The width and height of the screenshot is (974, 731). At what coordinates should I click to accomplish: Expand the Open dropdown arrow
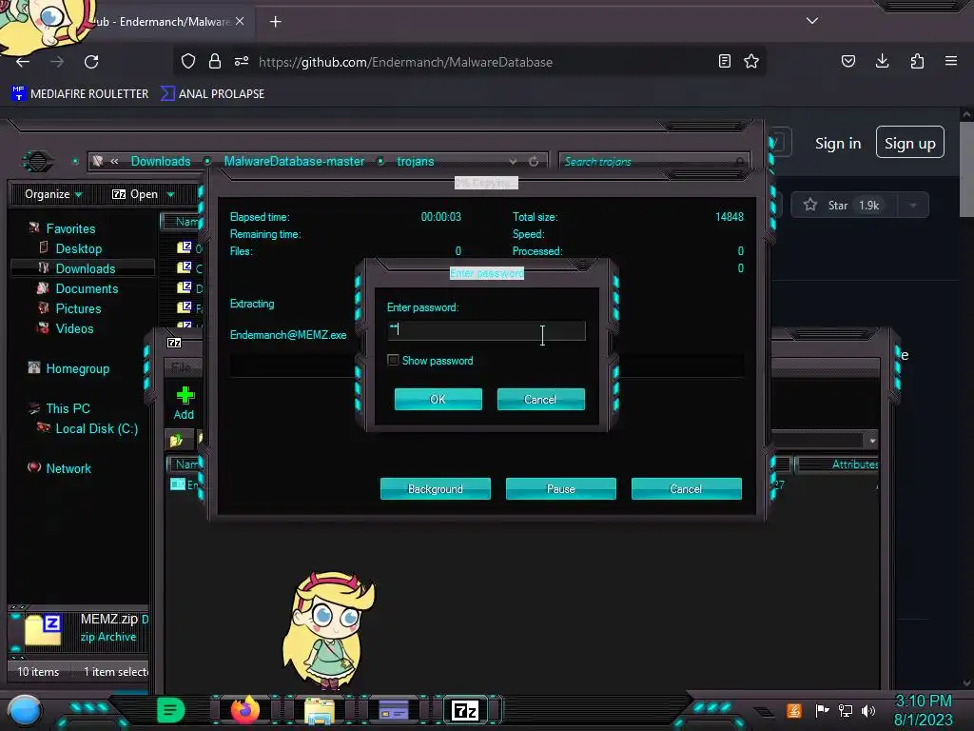coord(171,194)
